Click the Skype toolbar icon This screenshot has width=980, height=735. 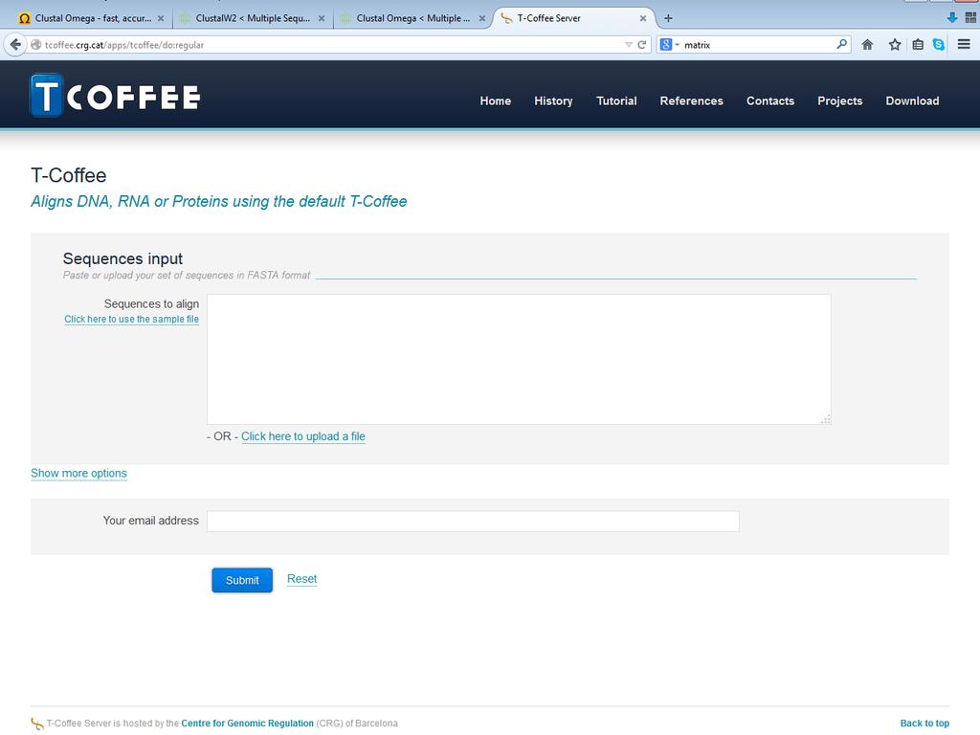[x=938, y=44]
